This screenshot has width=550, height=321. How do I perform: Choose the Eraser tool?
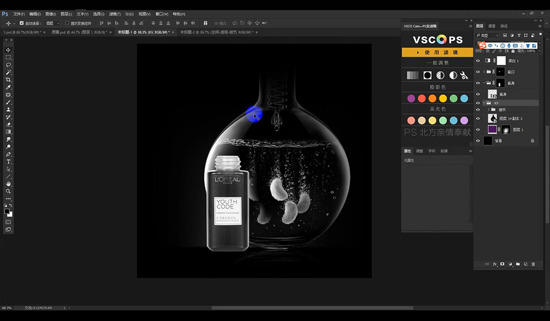[x=8, y=124]
